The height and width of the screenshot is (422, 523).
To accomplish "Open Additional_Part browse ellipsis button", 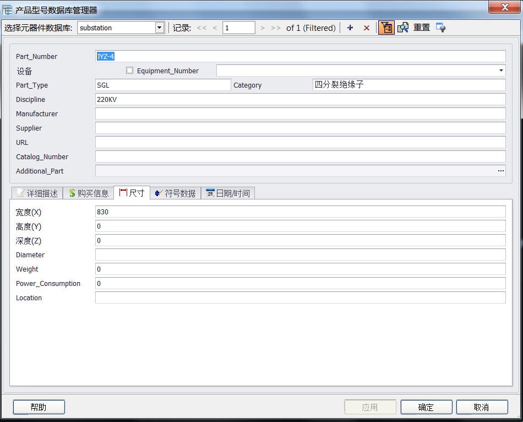I will pyautogui.click(x=500, y=171).
